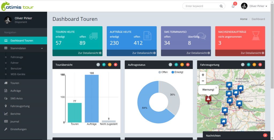This screenshot has height=140, width=274.
Task: Click the atimis tour logo
Action: click(17, 6)
